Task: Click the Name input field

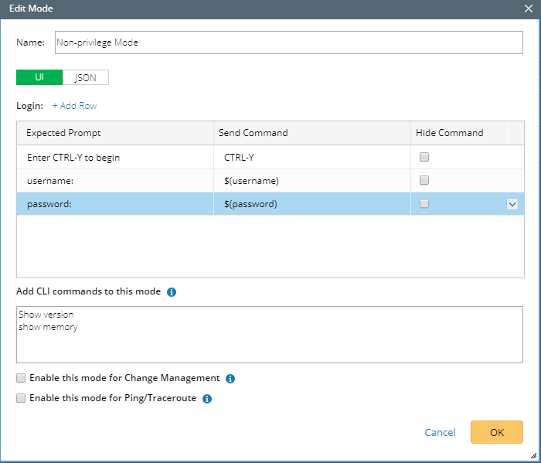Action: 288,43
